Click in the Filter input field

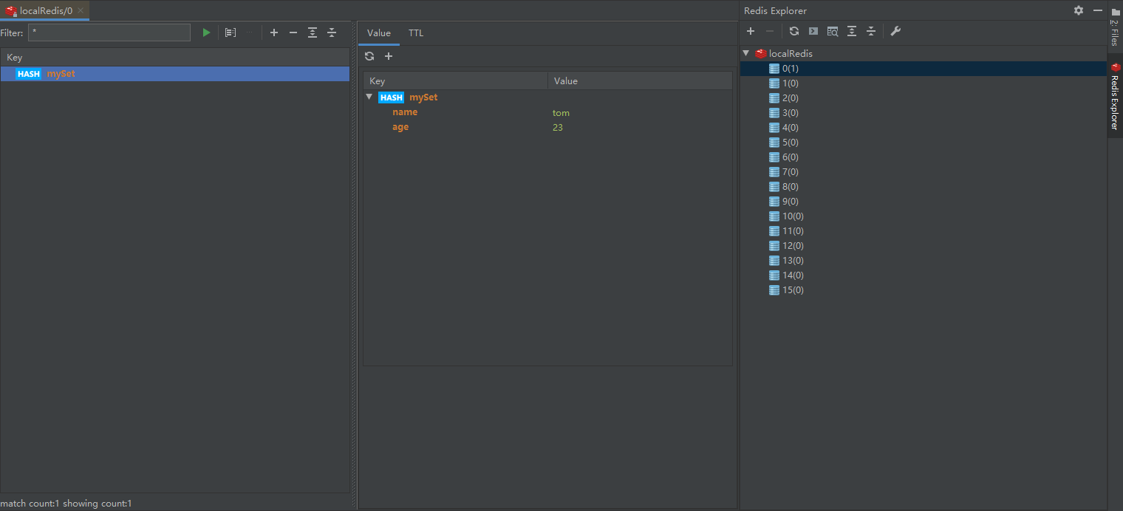click(x=109, y=32)
